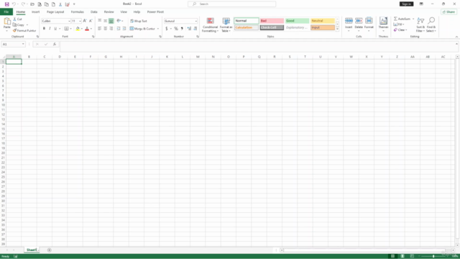Expand the Merge & Center options

coord(158,29)
